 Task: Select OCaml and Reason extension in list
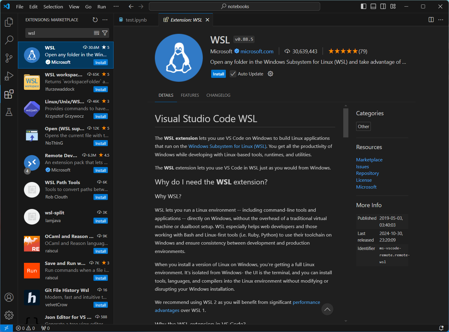66,244
